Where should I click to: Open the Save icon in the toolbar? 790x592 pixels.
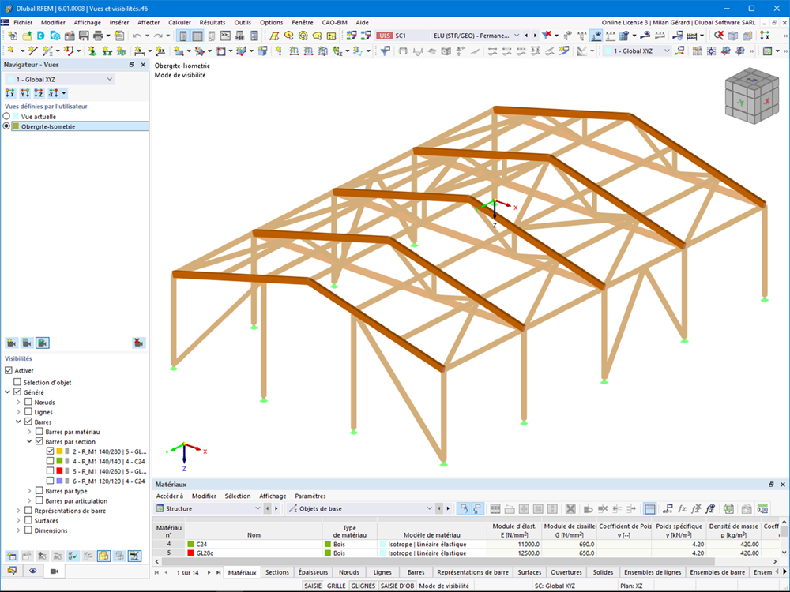(83, 36)
